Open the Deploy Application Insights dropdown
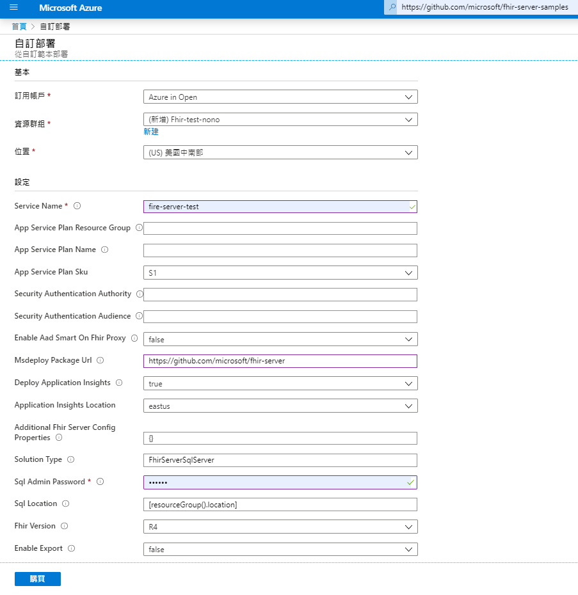578x595 pixels. tap(280, 384)
